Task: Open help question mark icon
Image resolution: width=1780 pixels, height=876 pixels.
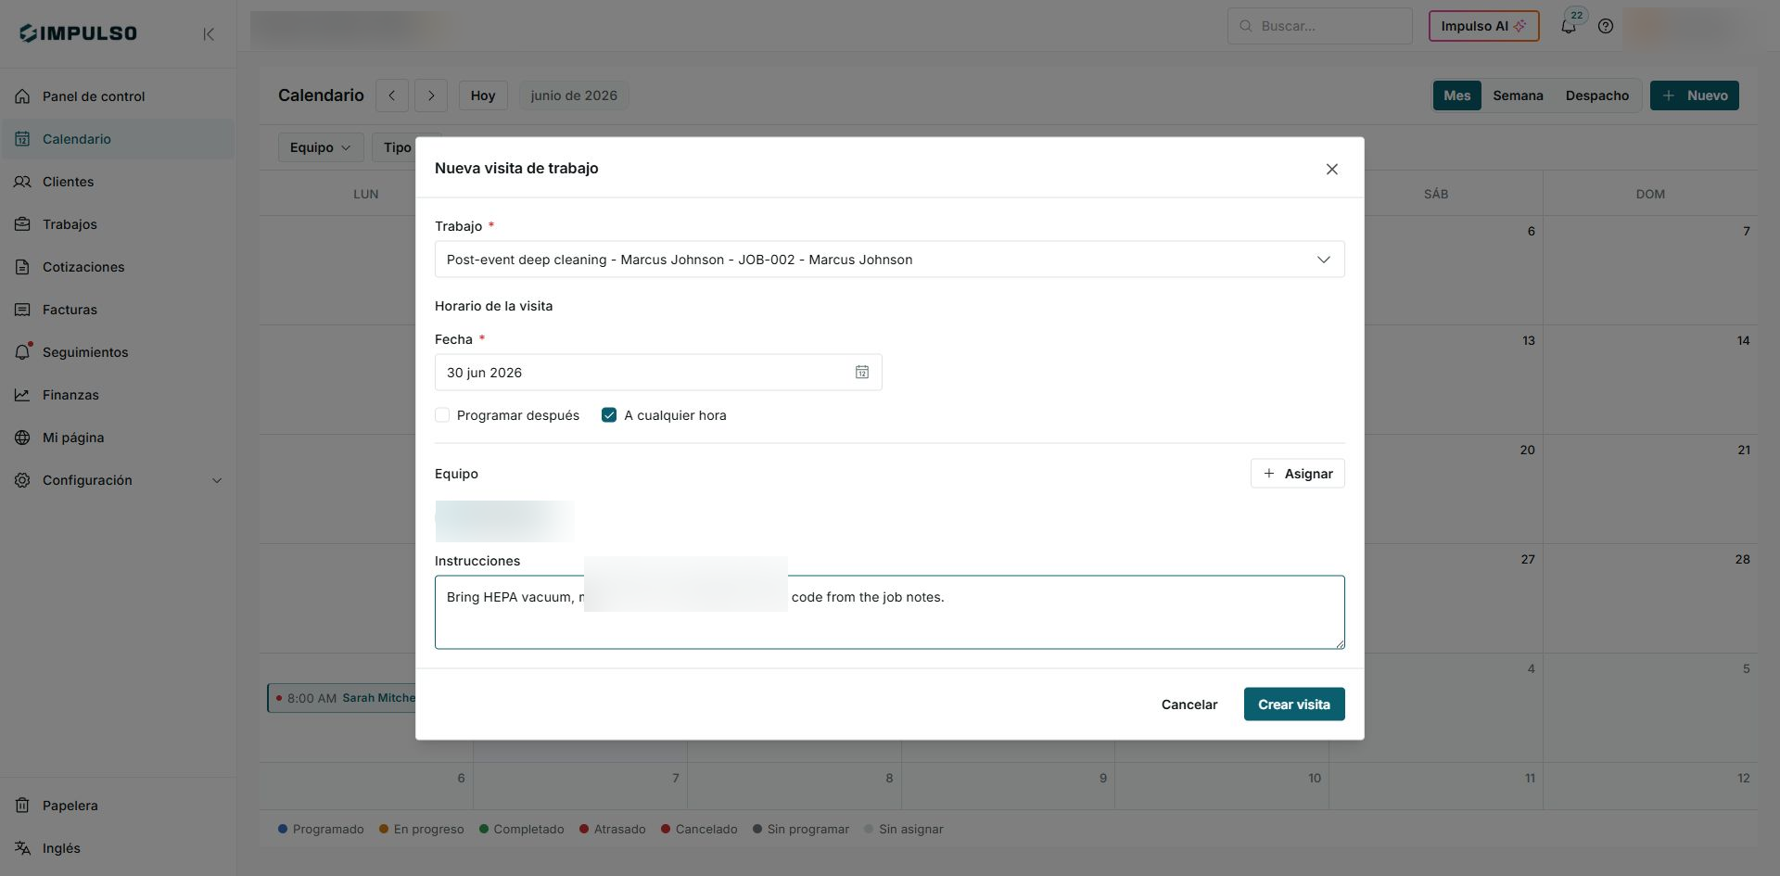Action: coord(1606,26)
